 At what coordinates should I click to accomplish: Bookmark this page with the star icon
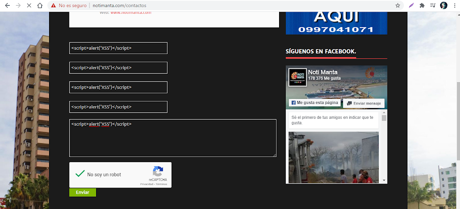coord(398,6)
